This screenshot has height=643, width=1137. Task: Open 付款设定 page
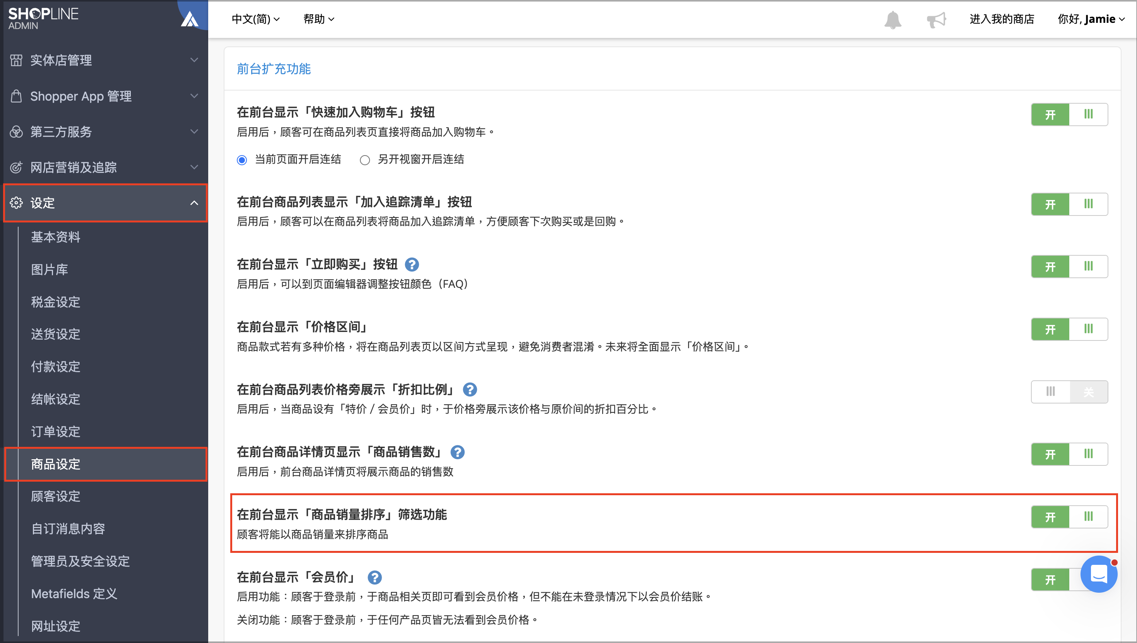coord(56,366)
